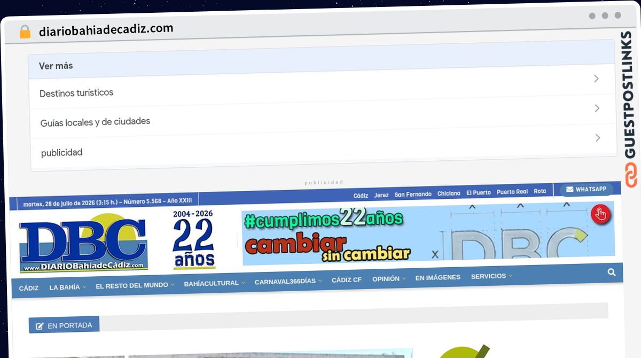This screenshot has height=358, width=641.
Task: Click the edit icon beside En Portada
Action: pos(40,325)
